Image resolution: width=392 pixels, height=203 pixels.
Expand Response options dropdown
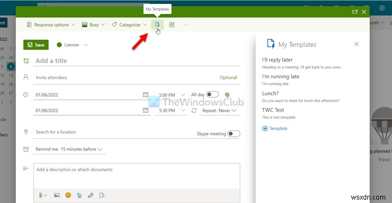pyautogui.click(x=73, y=25)
